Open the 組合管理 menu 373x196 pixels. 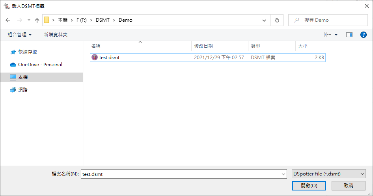[x=20, y=35]
